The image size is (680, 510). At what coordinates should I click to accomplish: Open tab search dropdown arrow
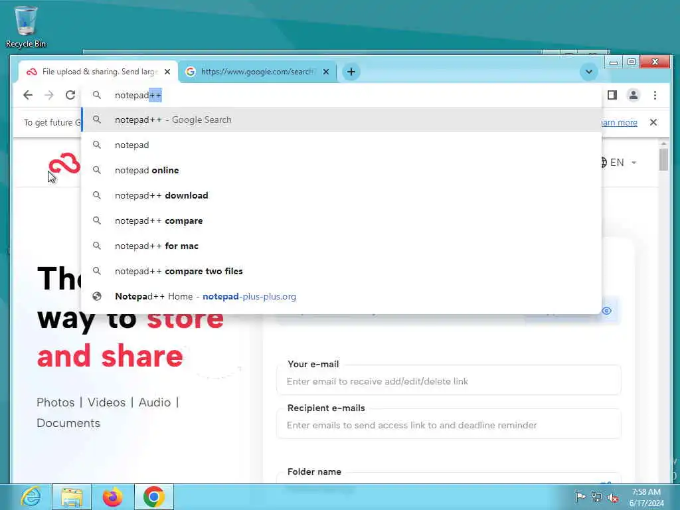click(x=589, y=72)
